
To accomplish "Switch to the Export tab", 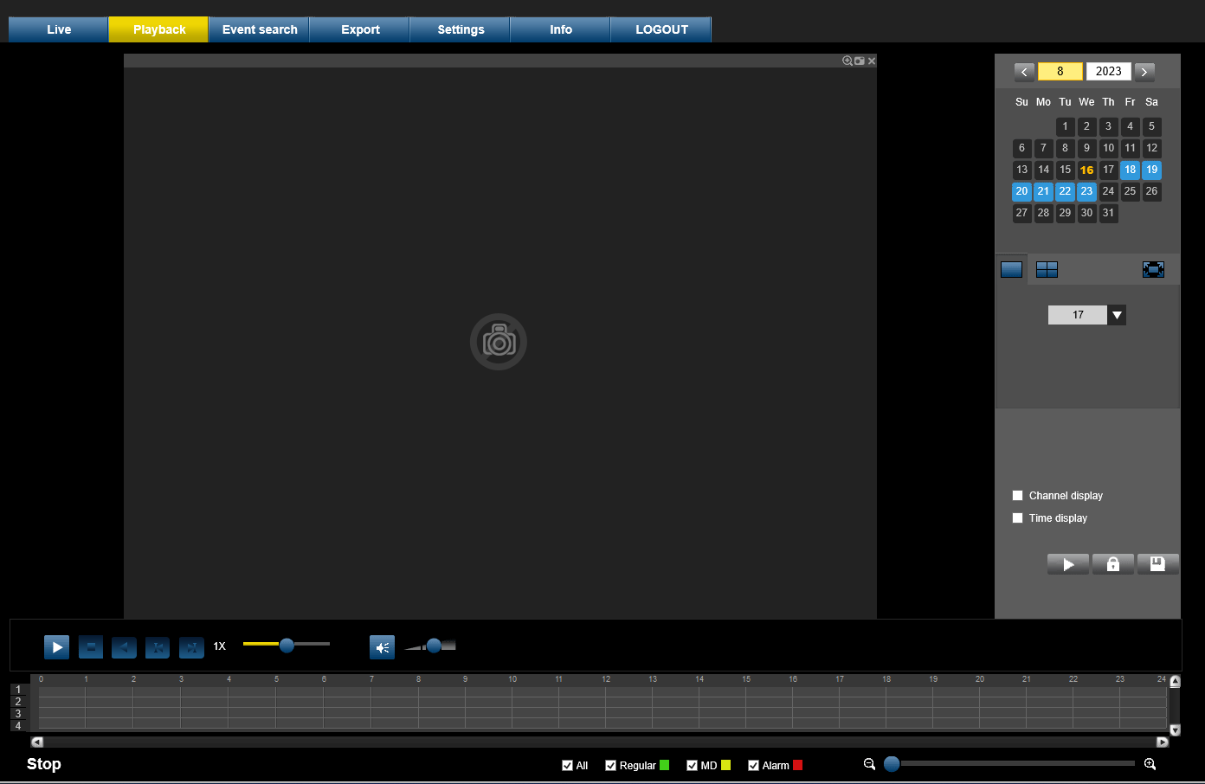I will 360,29.
